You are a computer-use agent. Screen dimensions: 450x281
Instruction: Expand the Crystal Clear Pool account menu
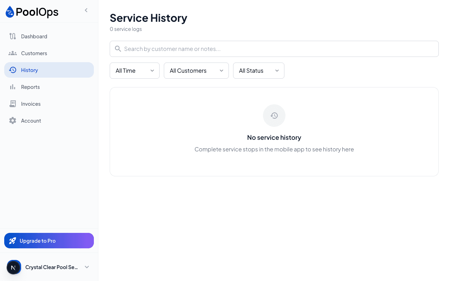click(87, 267)
